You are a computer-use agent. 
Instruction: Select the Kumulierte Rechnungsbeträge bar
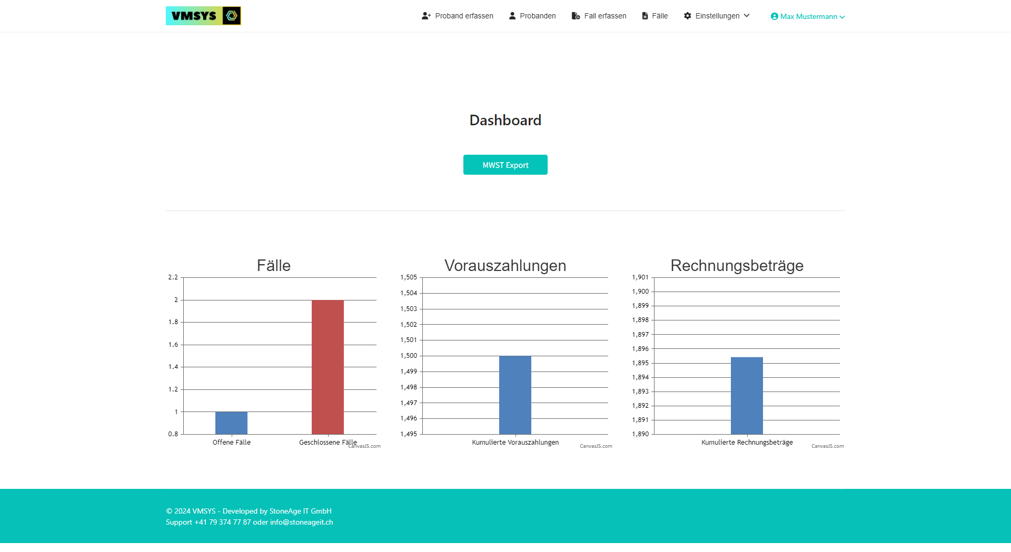click(747, 396)
